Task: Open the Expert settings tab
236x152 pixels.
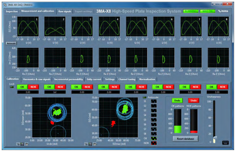Action: click(x=83, y=11)
